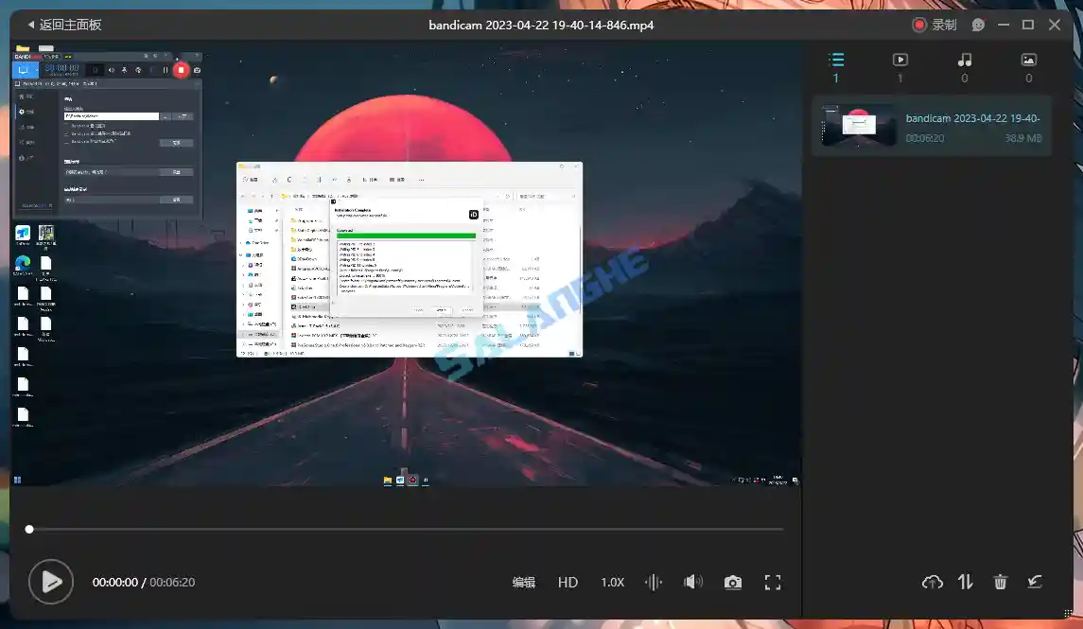1083x629 pixels.
Task: Click the audio equalizer icon
Action: coord(653,582)
